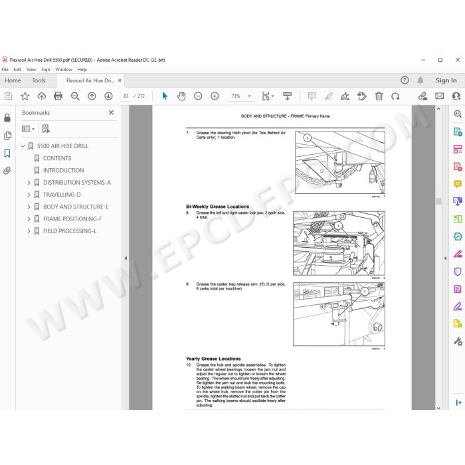Screen dimensions: 465x465
Task: Open the Window menu
Action: pos(64,69)
